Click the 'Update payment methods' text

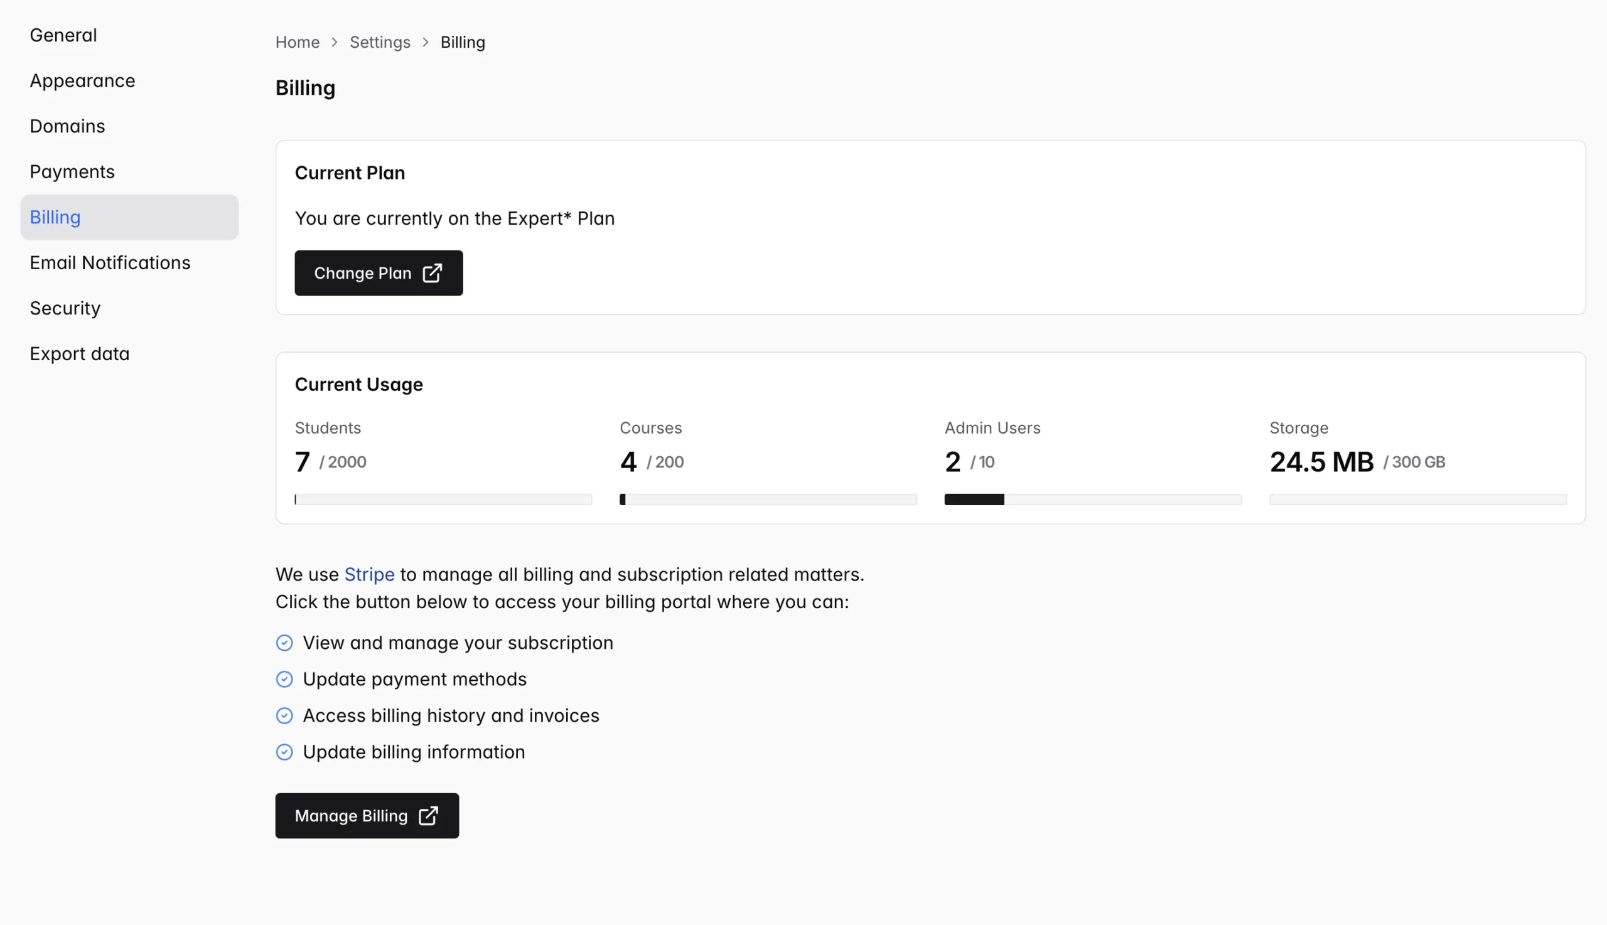[415, 679]
